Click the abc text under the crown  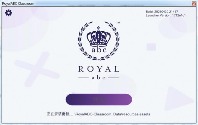pyautogui.click(x=99, y=50)
